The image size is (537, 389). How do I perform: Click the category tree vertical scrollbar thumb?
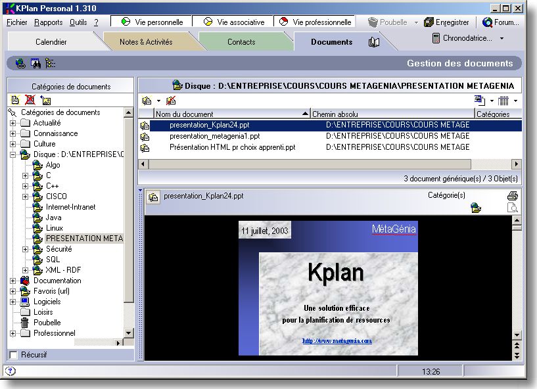(128, 210)
